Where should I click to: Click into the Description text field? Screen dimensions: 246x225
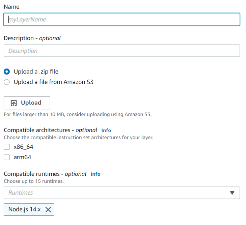pos(121,51)
